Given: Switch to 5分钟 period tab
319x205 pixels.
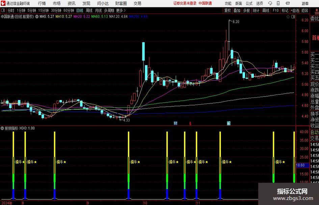Looking at the screenshot, I should point(32,10).
